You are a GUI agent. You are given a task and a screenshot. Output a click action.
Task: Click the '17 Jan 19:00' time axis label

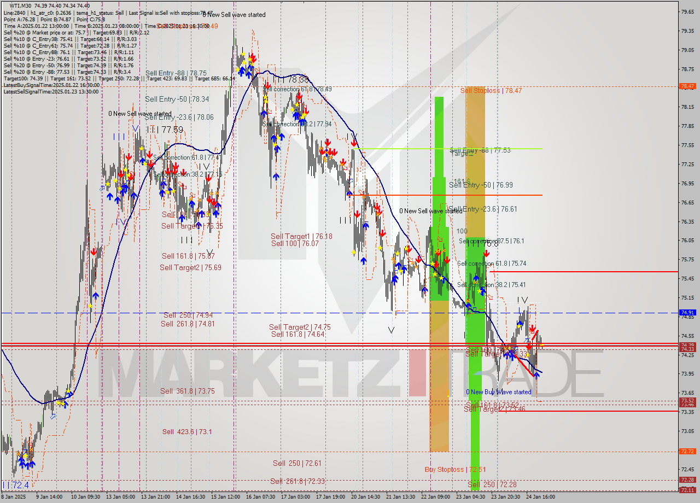pyautogui.click(x=331, y=497)
